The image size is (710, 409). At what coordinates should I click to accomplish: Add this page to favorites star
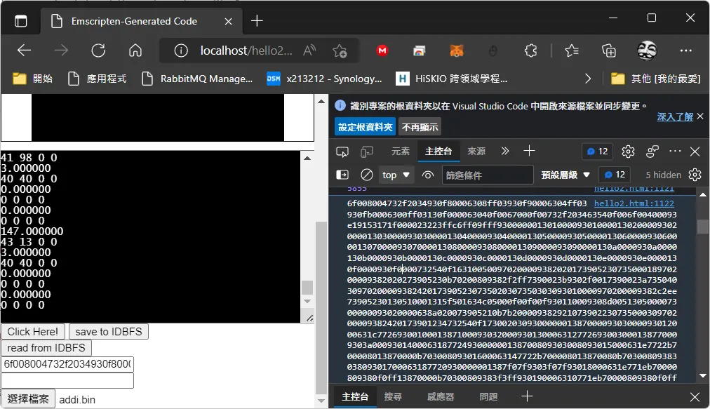340,51
